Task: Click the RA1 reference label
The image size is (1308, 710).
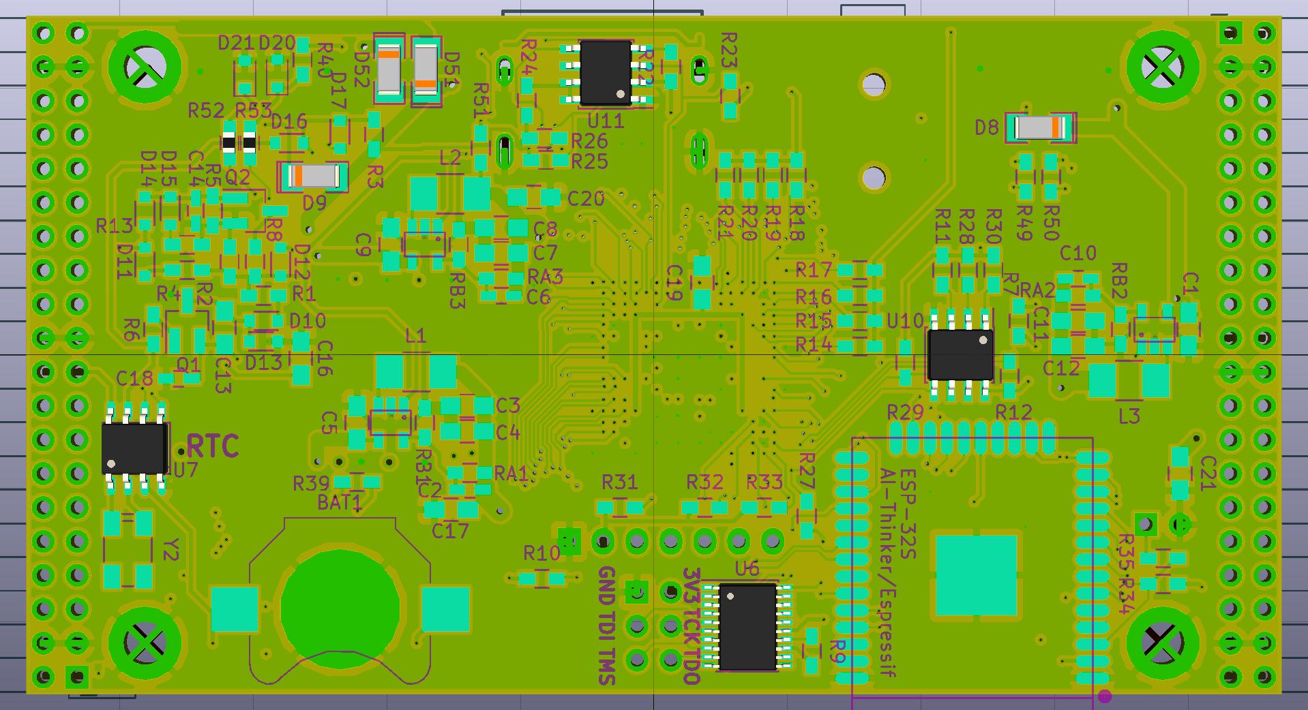Action: [x=511, y=474]
